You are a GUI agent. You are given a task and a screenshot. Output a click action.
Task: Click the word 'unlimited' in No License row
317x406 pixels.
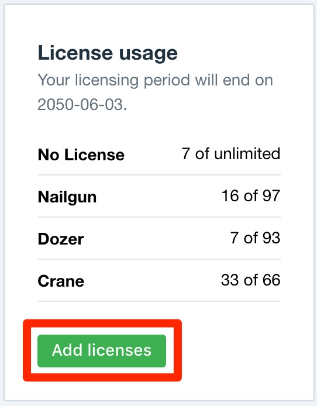point(247,153)
